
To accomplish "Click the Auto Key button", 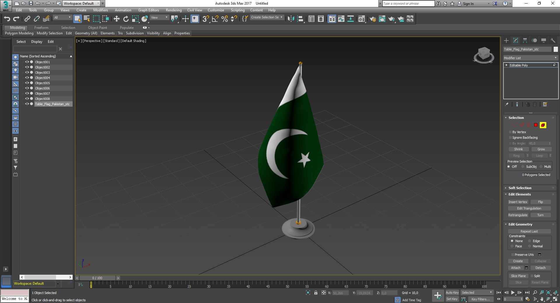I will pyautogui.click(x=452, y=293).
